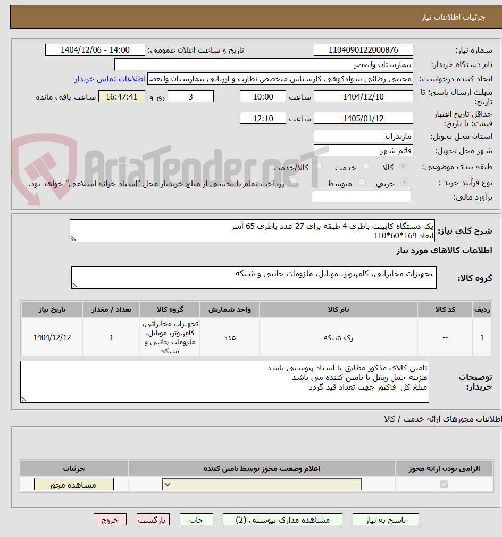502x537 pixels.
Task: Open the اعلام وضعیت مجوز dropdown
Action: point(262,485)
